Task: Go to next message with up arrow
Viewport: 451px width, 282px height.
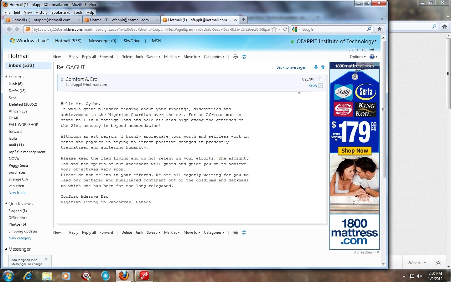Action: [323, 67]
